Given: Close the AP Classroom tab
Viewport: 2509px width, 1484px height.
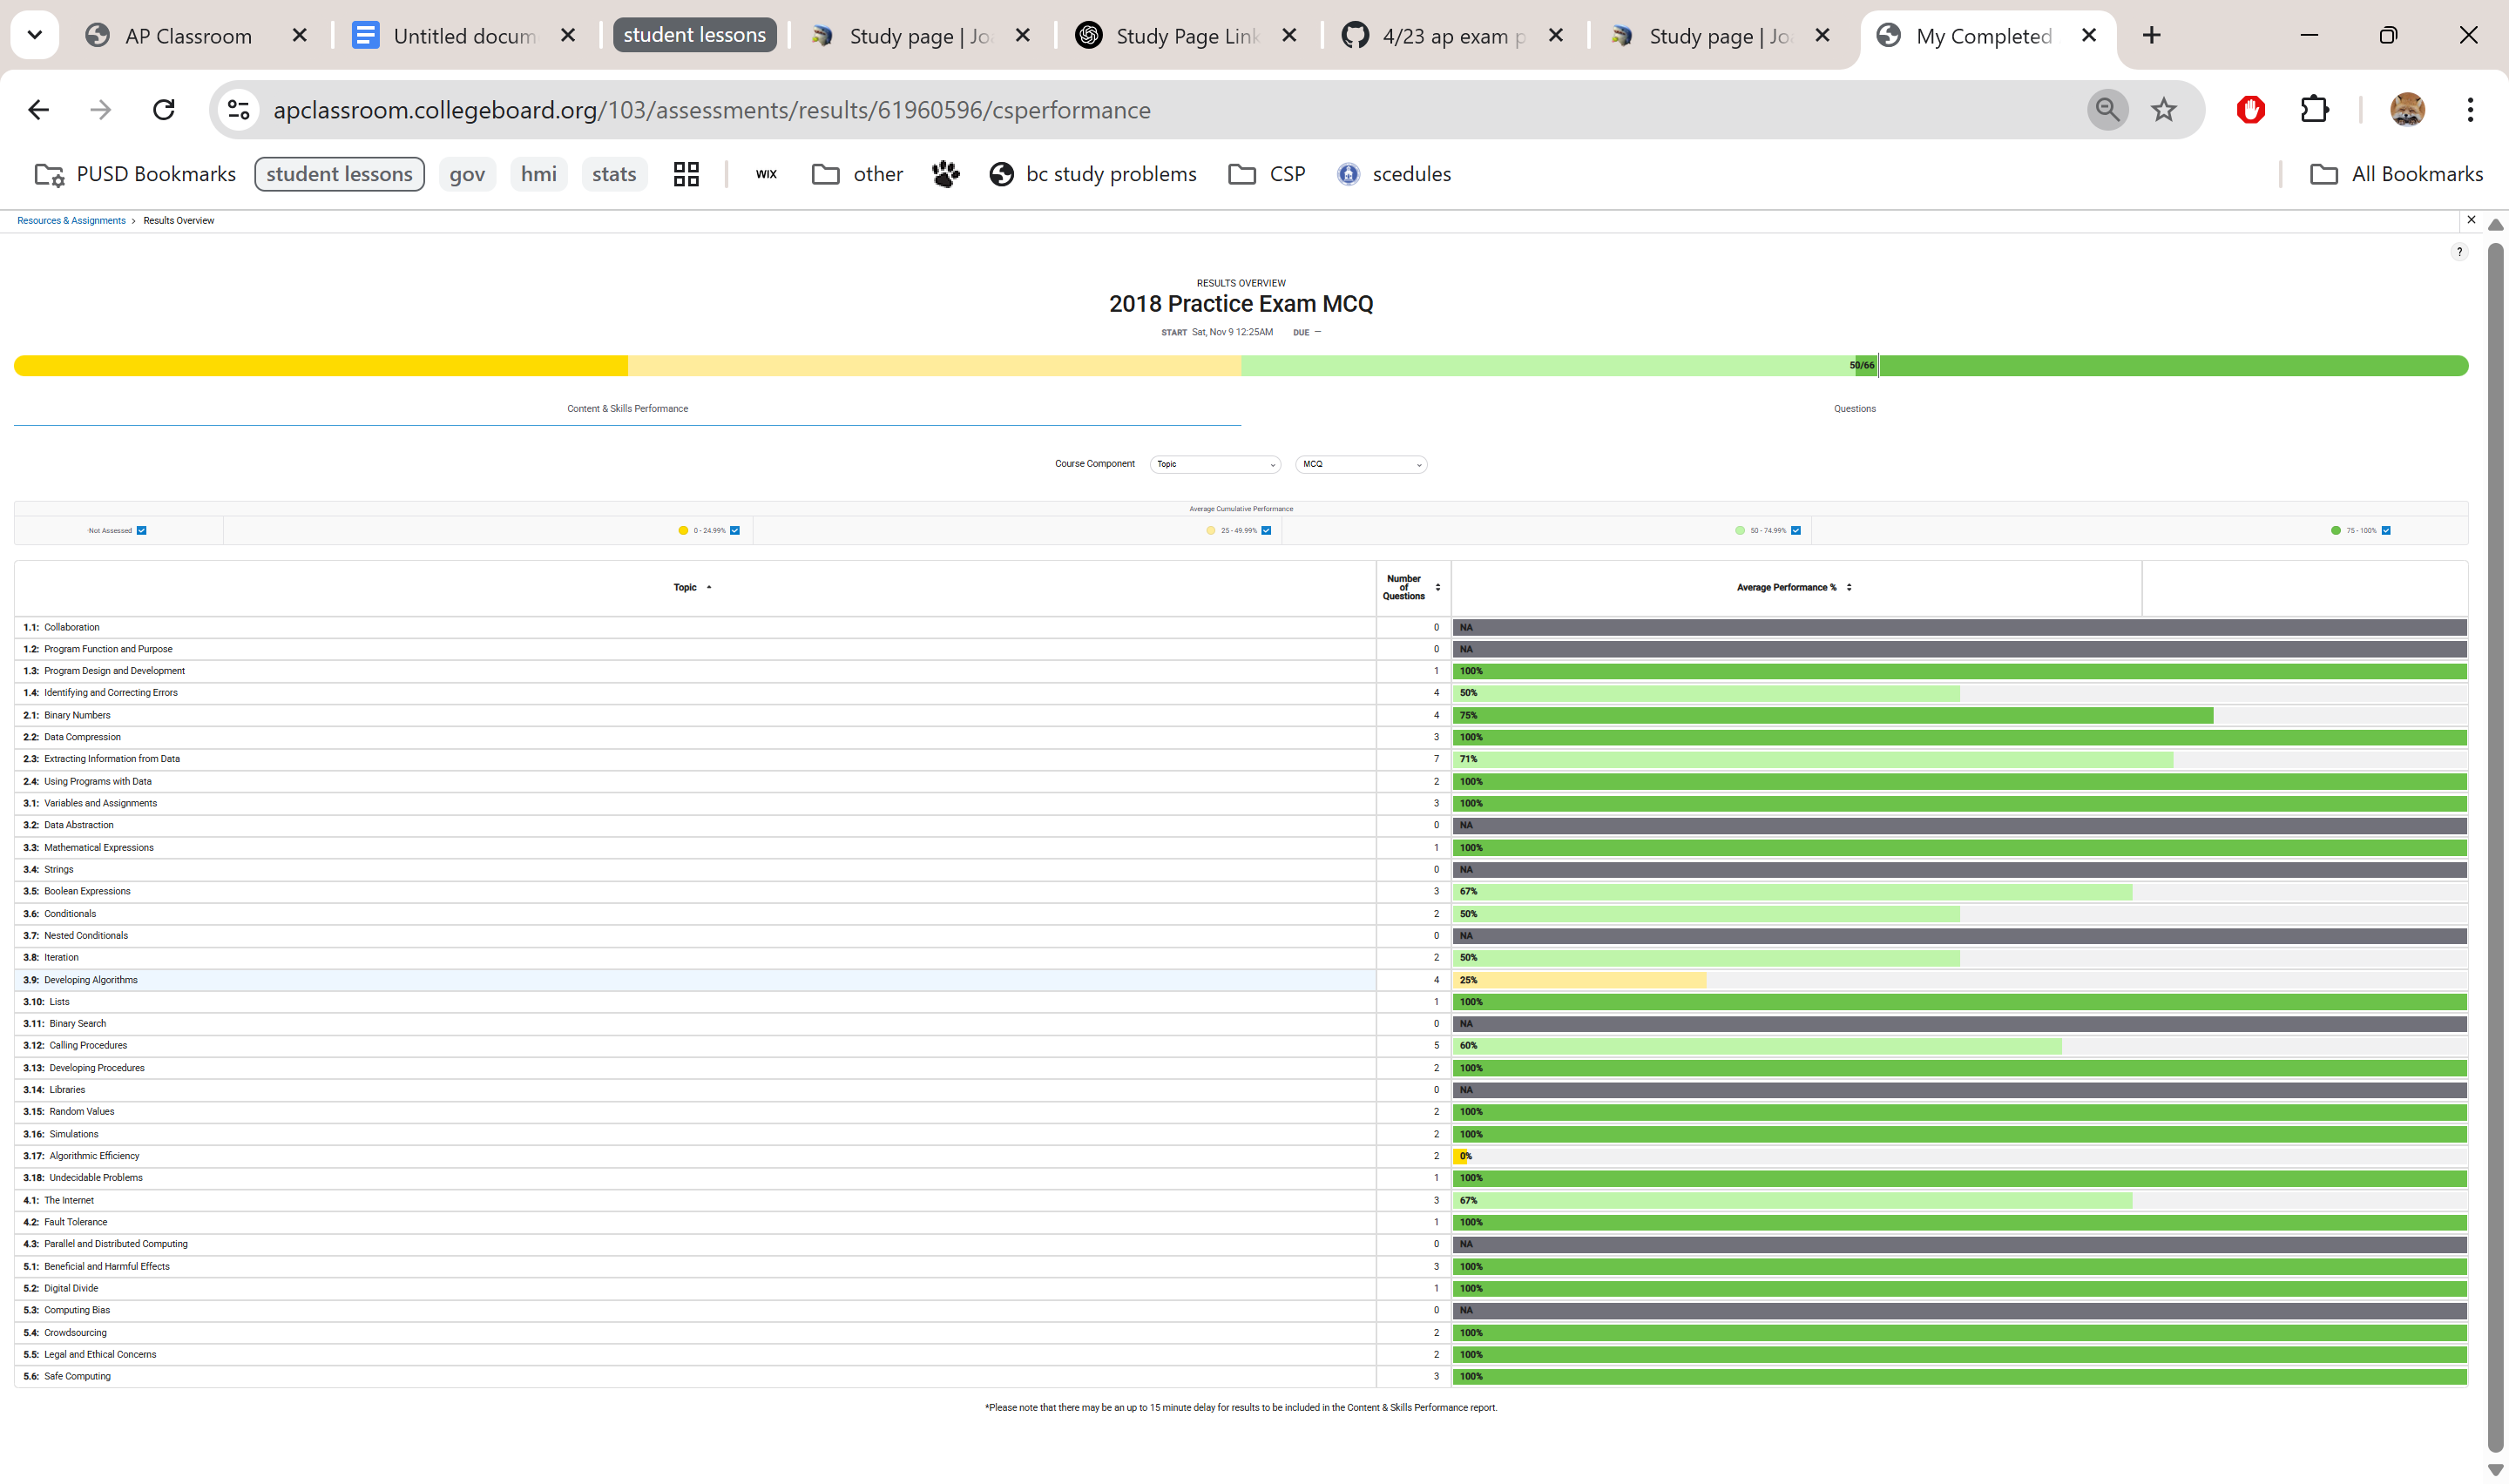Looking at the screenshot, I should click(299, 36).
